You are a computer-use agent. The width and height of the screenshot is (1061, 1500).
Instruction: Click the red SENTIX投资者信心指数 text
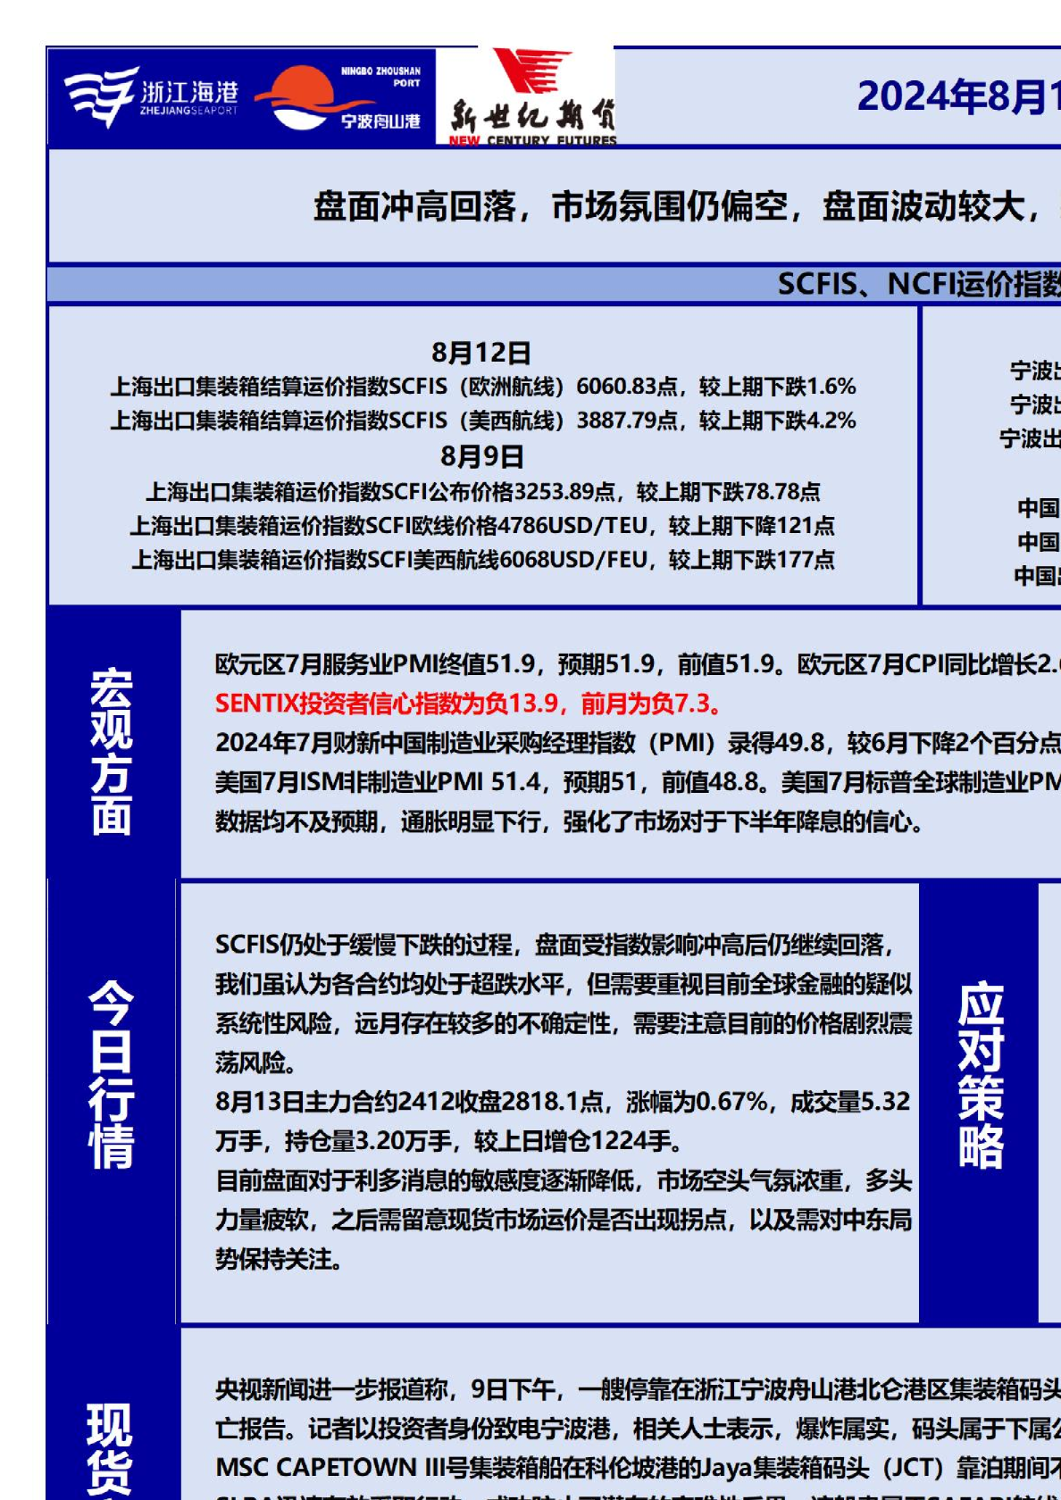click(x=467, y=704)
